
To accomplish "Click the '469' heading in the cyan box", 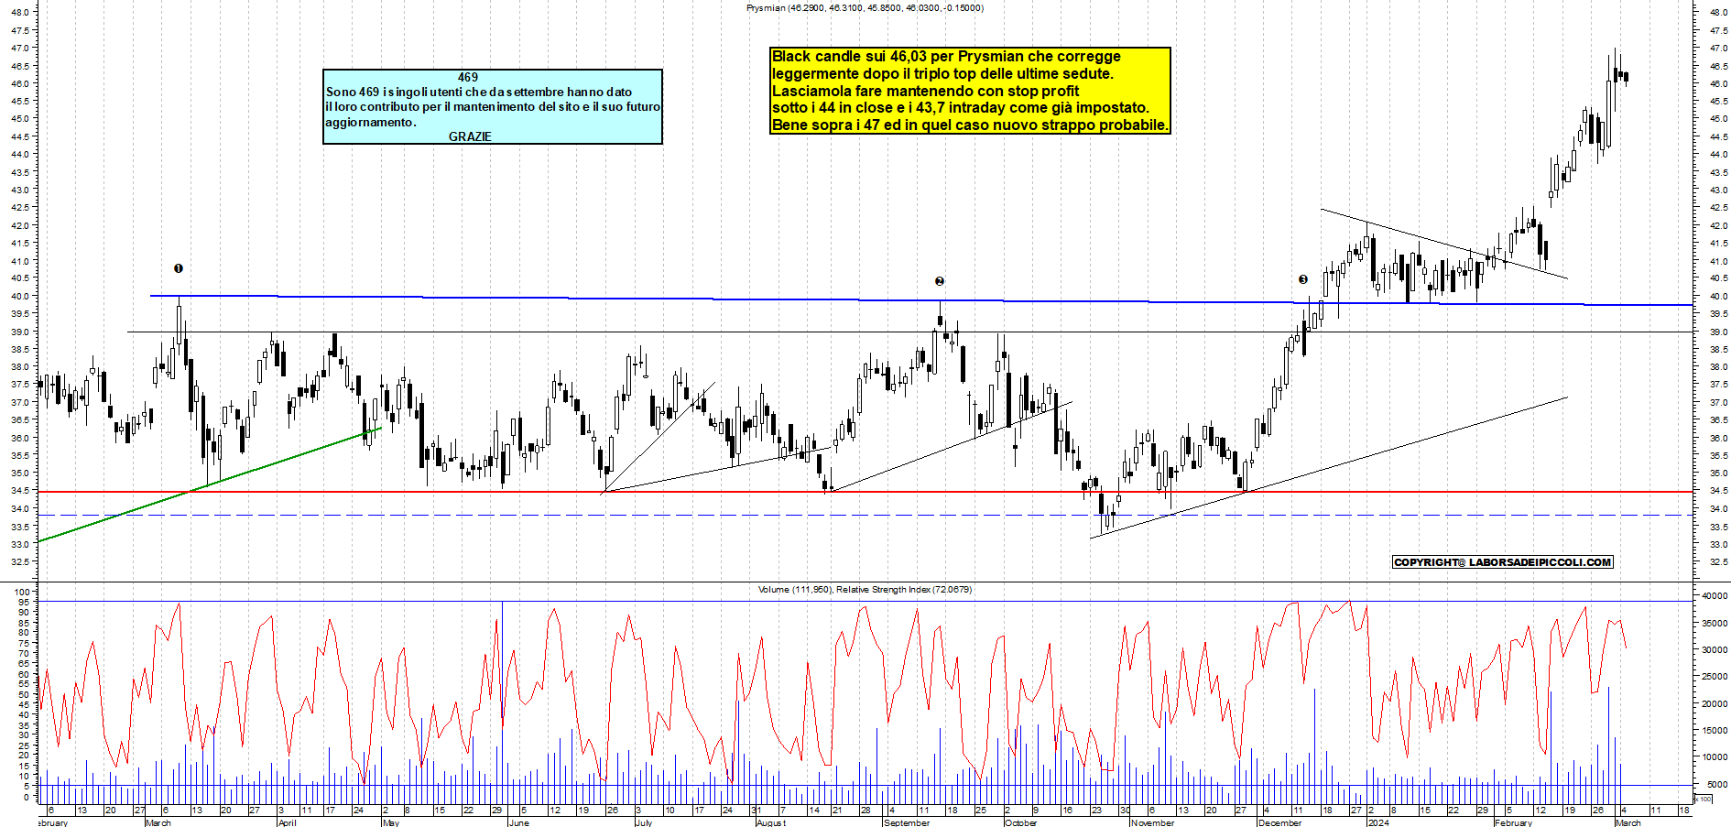I will pos(468,77).
